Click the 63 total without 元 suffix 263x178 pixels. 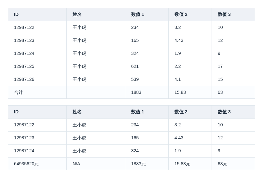click(220, 92)
